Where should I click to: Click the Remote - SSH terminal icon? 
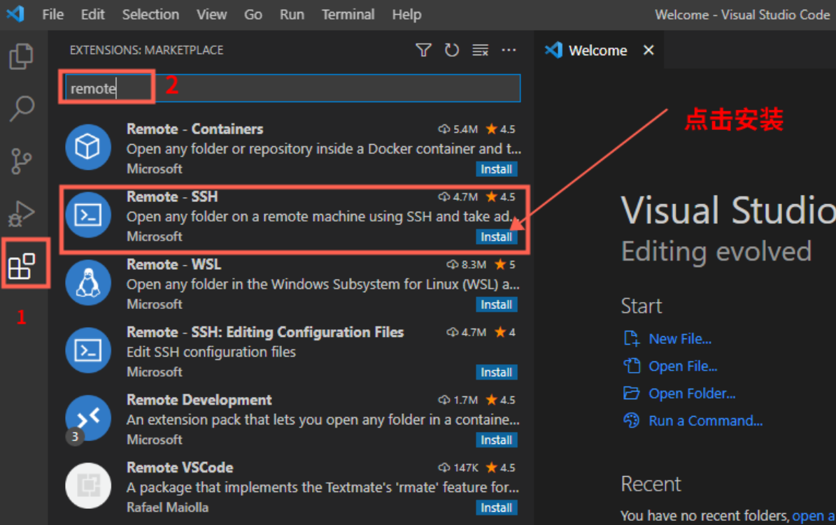[88, 215]
